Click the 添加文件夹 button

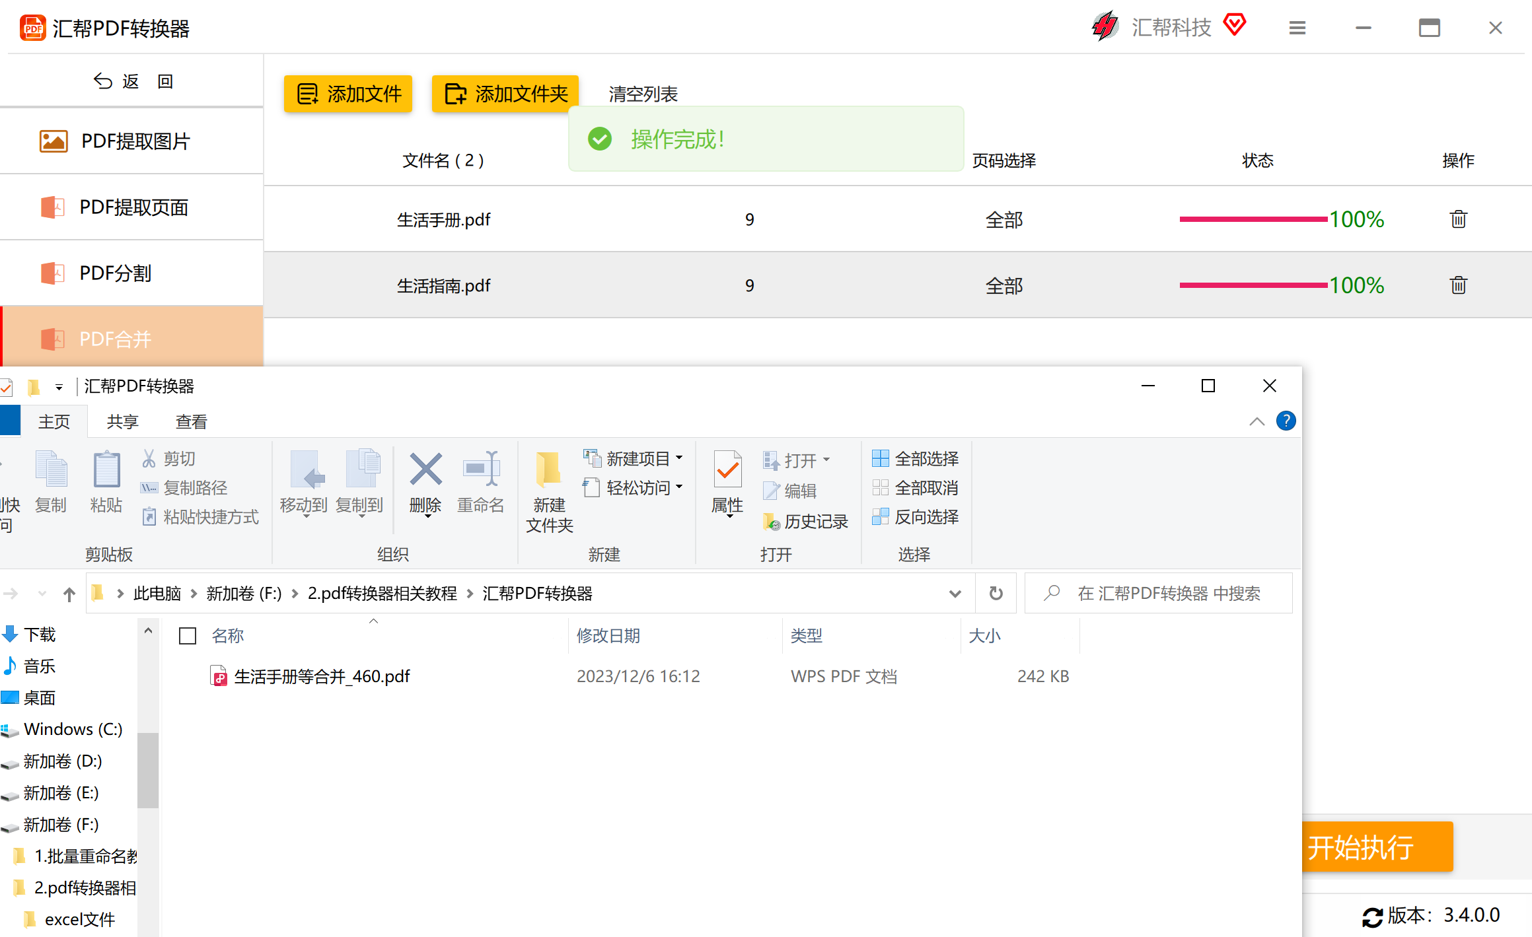(505, 94)
